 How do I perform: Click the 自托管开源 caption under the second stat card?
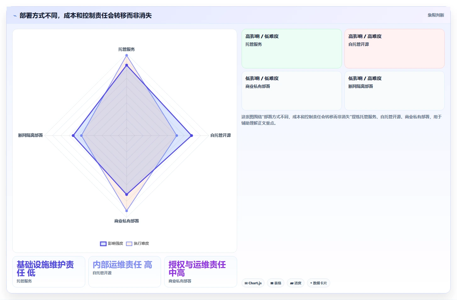102,273
